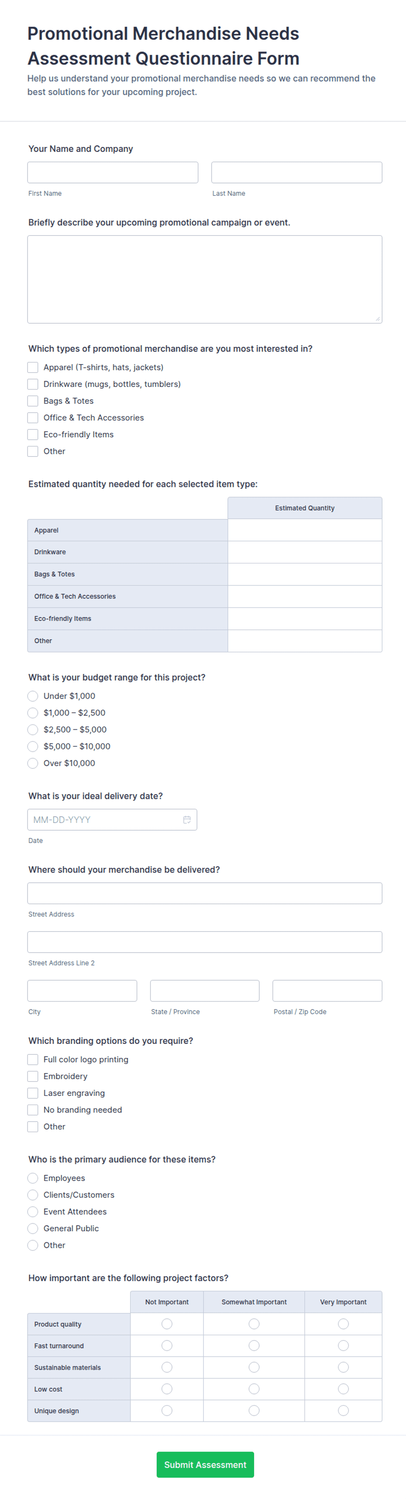This screenshot has height=1499, width=406.
Task: Click into the Last Name field
Action: [297, 172]
